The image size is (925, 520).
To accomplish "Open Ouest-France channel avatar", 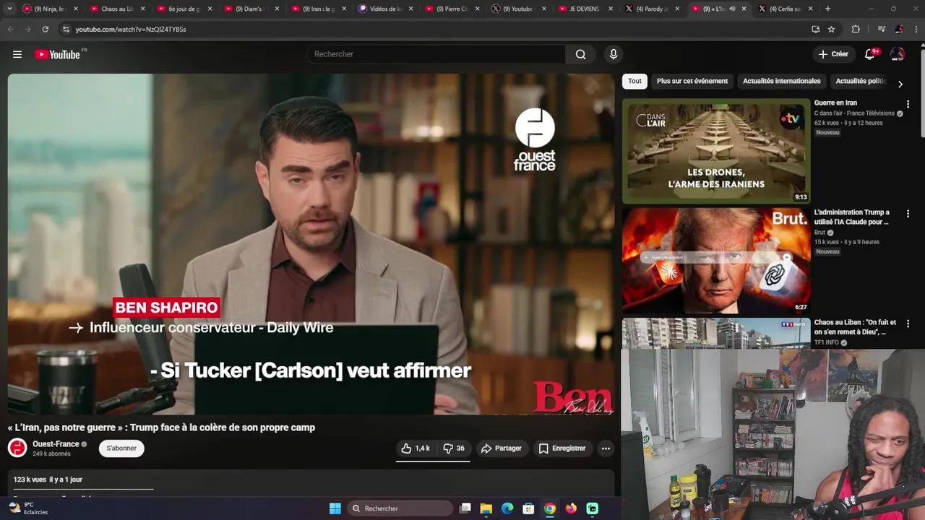I will tap(17, 448).
